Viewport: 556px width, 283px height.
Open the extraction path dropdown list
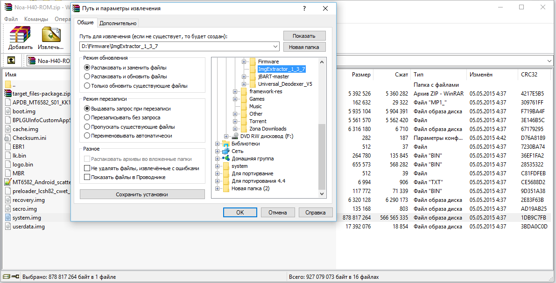[x=275, y=47]
